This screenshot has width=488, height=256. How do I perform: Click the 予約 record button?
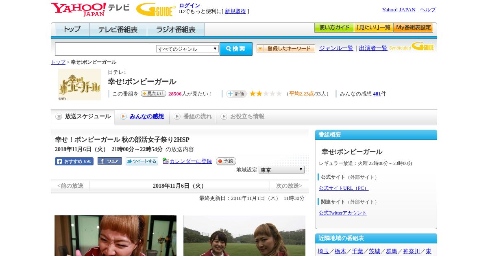tap(226, 161)
